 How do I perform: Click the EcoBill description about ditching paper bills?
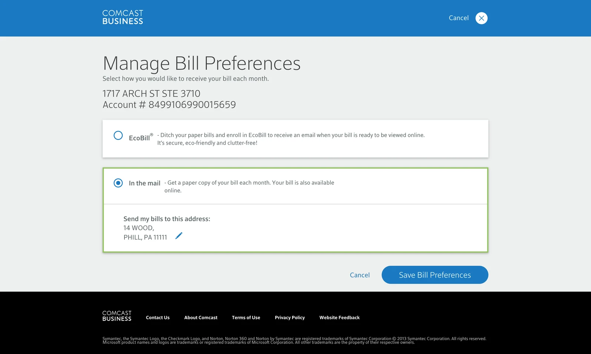[291, 139]
